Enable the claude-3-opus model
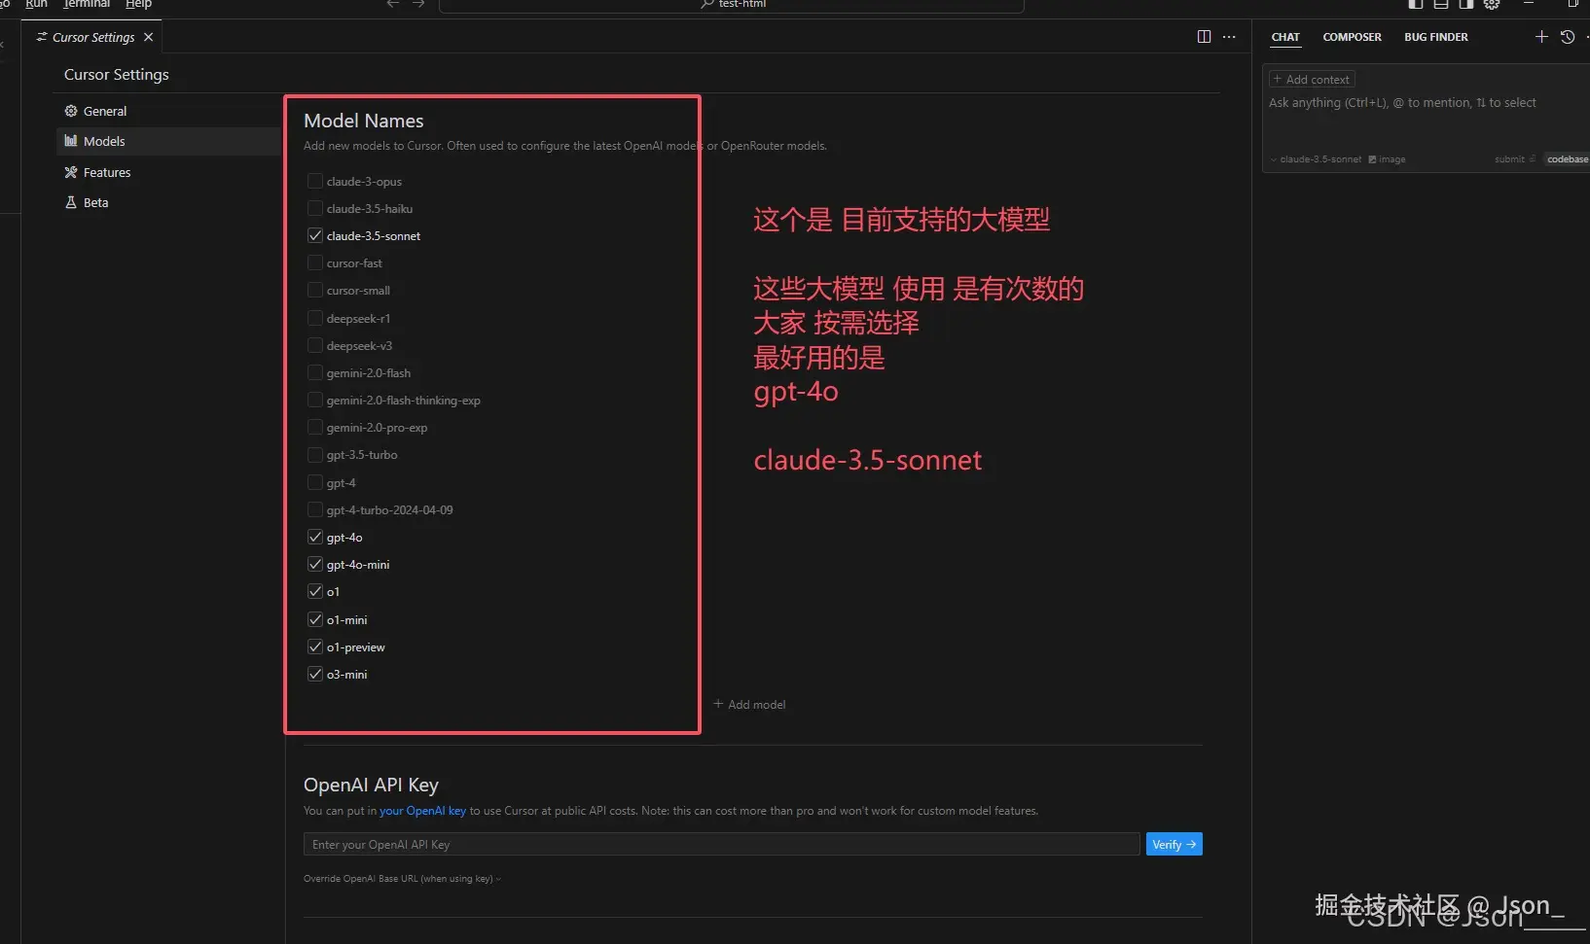Image resolution: width=1590 pixels, height=944 pixels. 315,181
